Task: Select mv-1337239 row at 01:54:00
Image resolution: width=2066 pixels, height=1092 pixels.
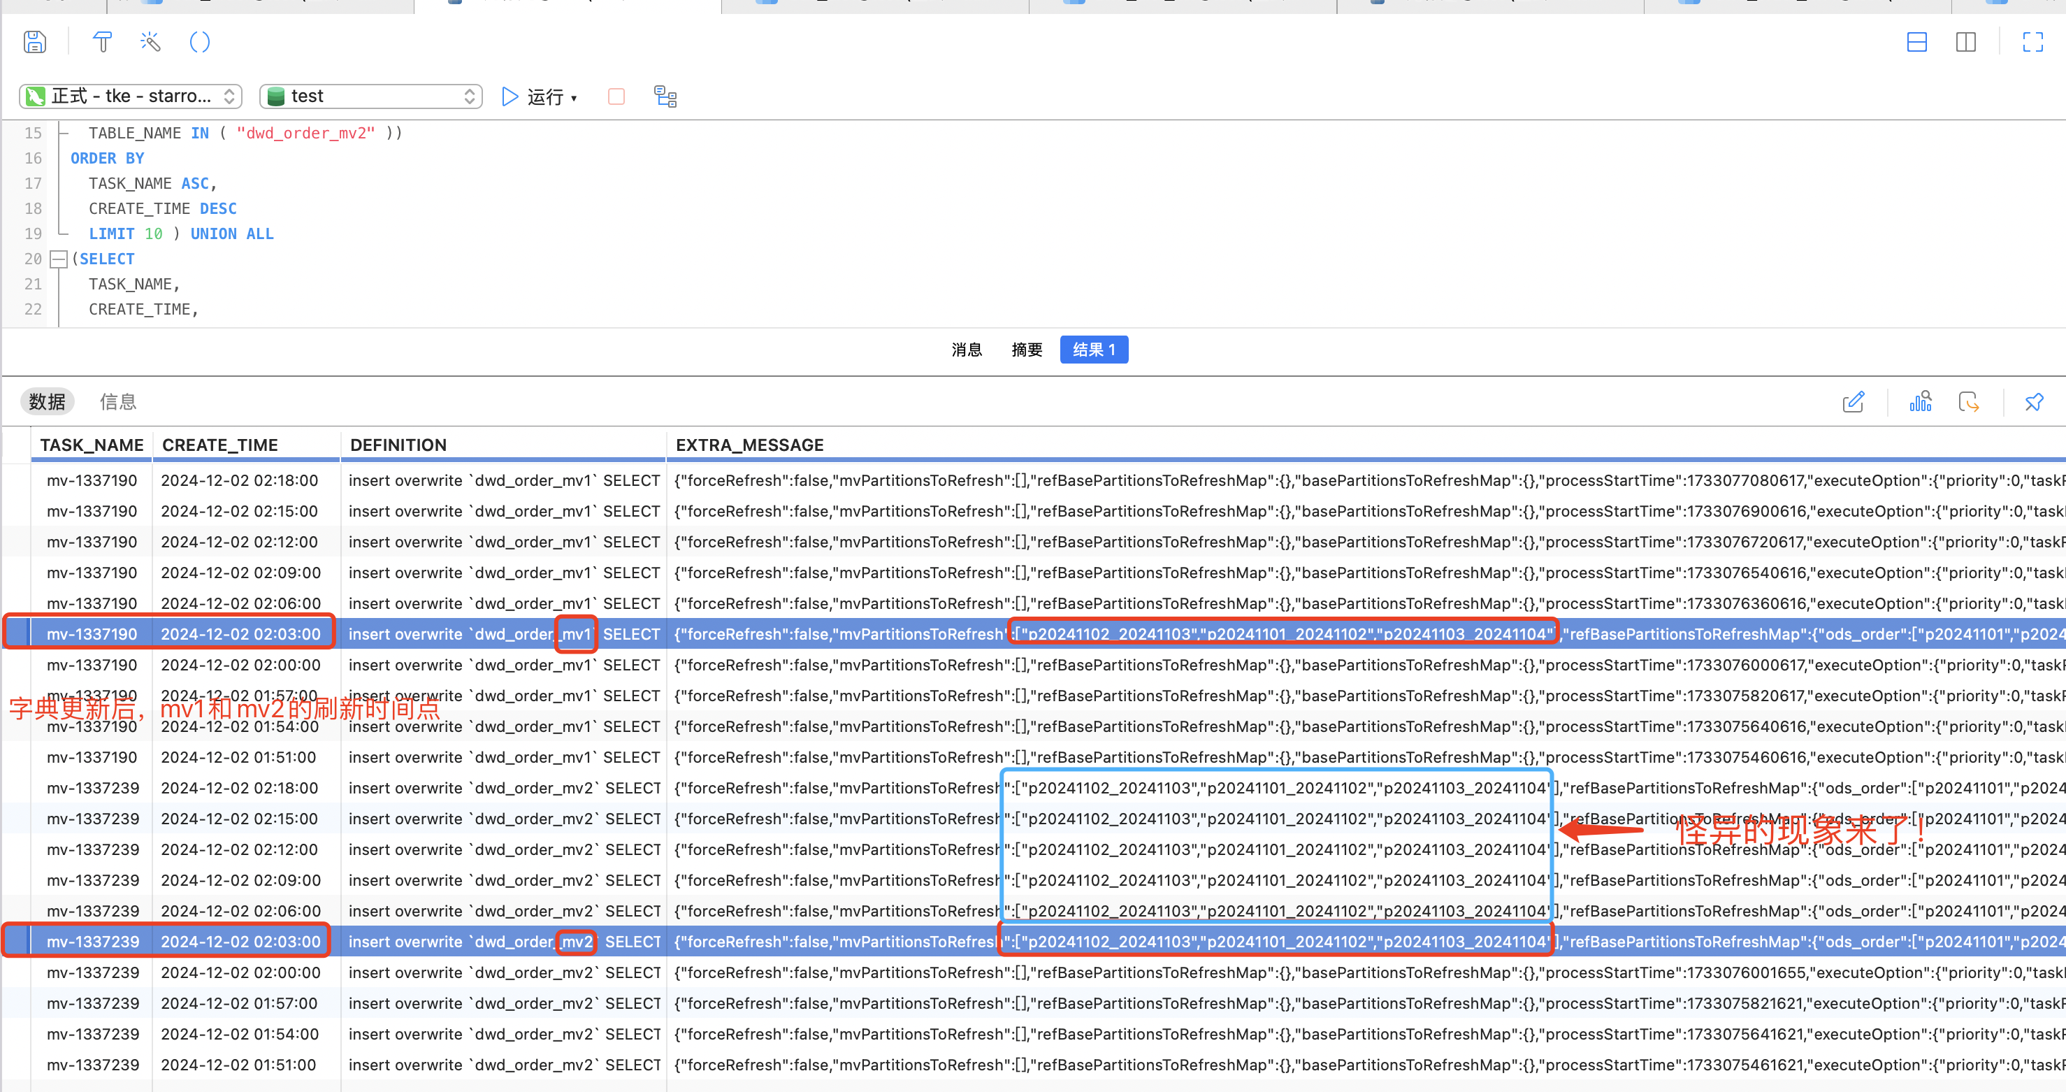Action: (1033, 1034)
